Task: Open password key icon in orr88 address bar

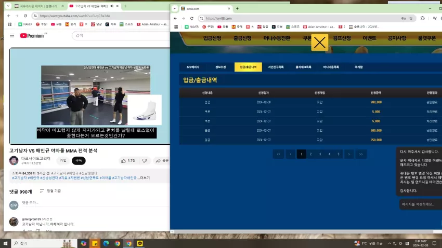Action: coord(404,18)
